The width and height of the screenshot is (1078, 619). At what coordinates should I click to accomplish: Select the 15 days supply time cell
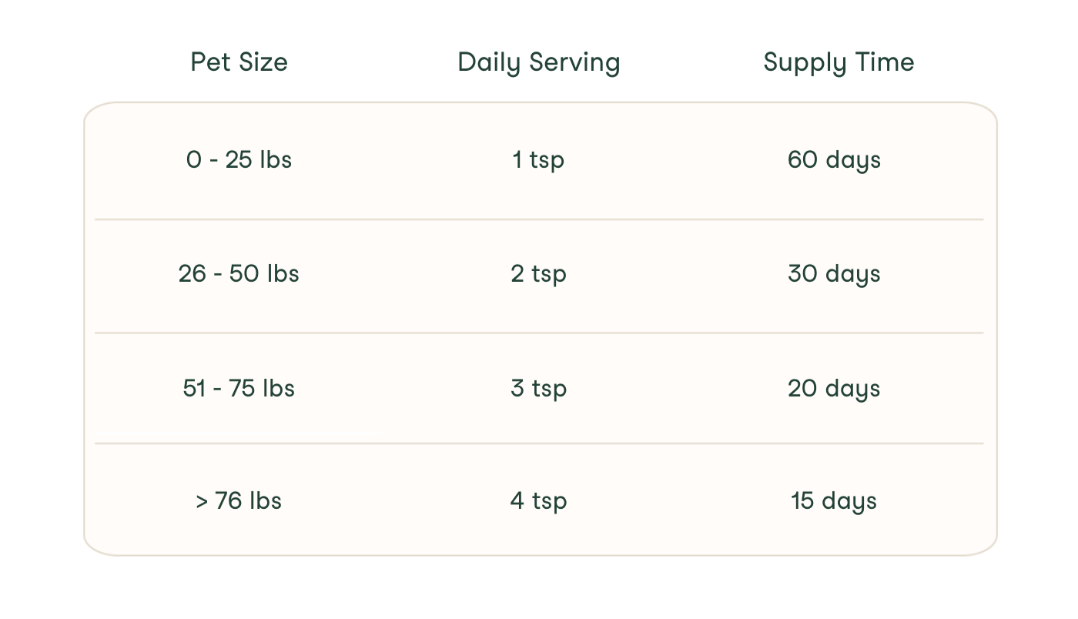[x=834, y=501]
